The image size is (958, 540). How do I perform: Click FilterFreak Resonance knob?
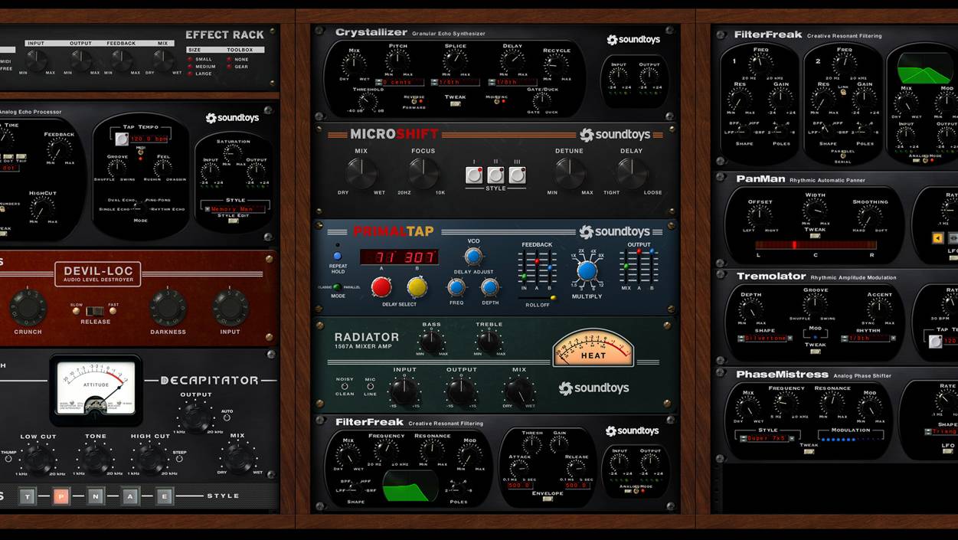click(432, 452)
